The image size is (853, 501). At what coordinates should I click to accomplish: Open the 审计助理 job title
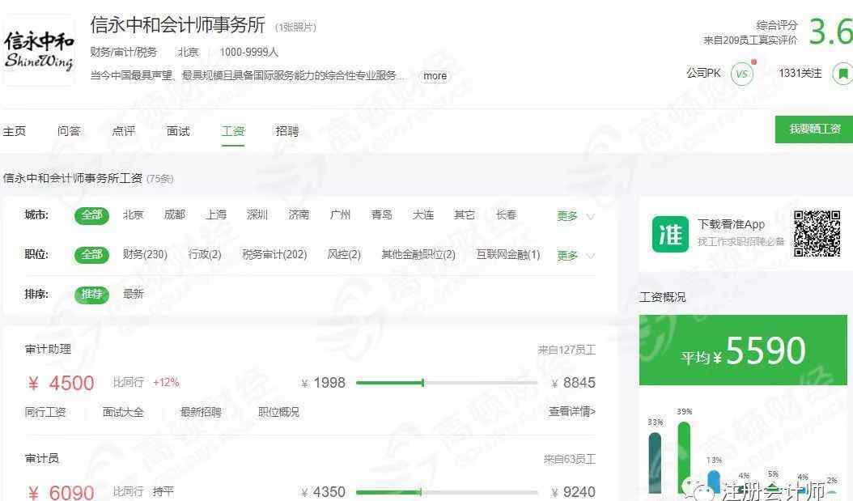tap(48, 349)
